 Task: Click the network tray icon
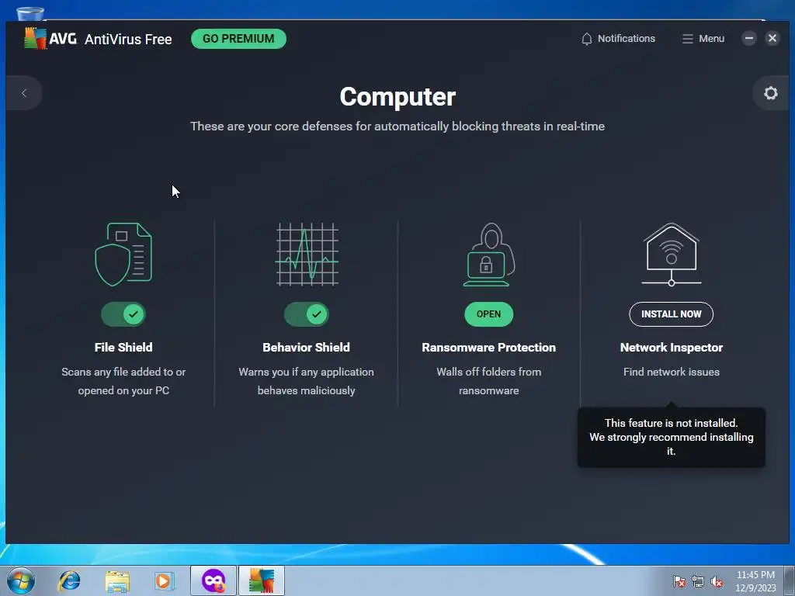(698, 581)
